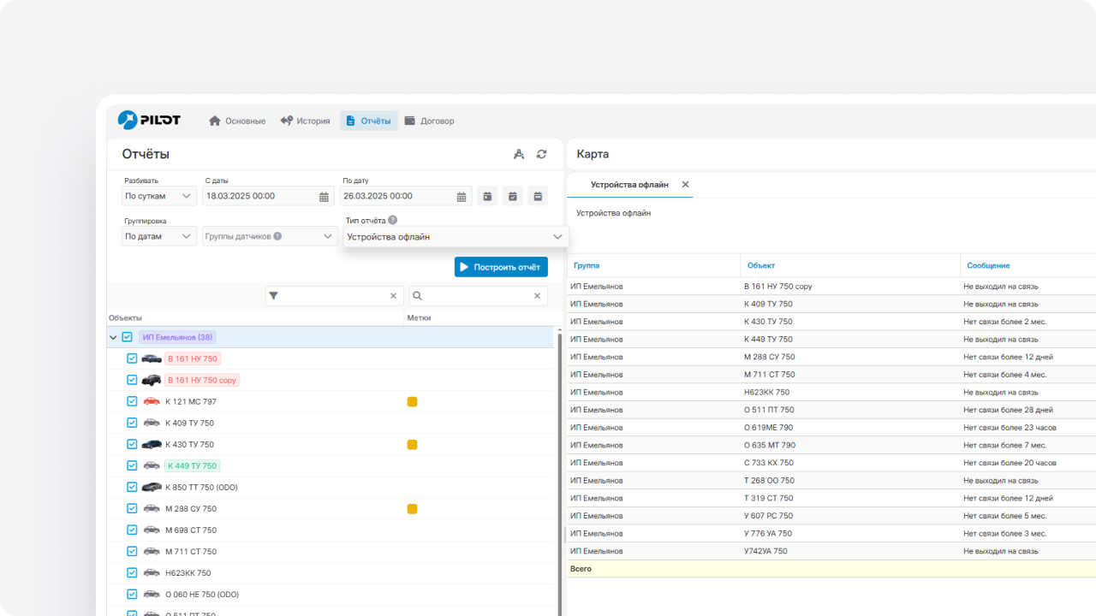Click the compass drawing tool icon in Отчёты header

tap(518, 154)
